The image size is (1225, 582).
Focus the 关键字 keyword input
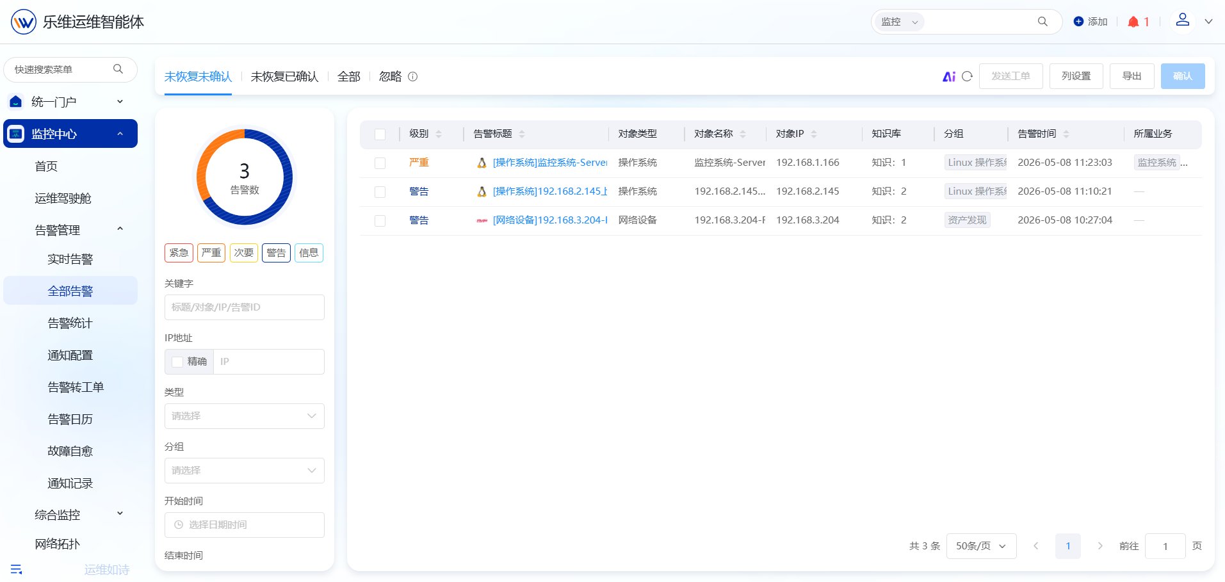click(x=245, y=307)
